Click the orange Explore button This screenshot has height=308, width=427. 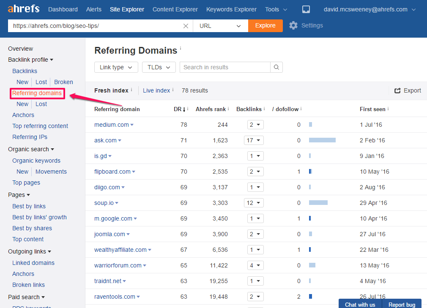(265, 26)
